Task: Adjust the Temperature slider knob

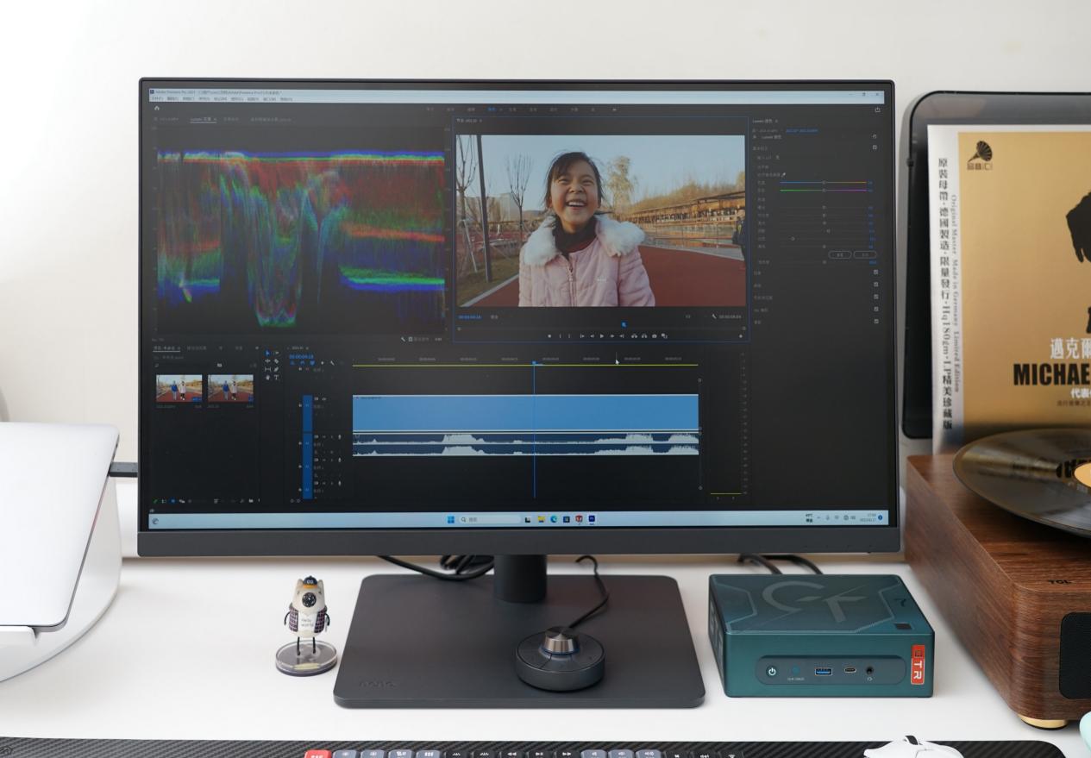Action: 824,182
